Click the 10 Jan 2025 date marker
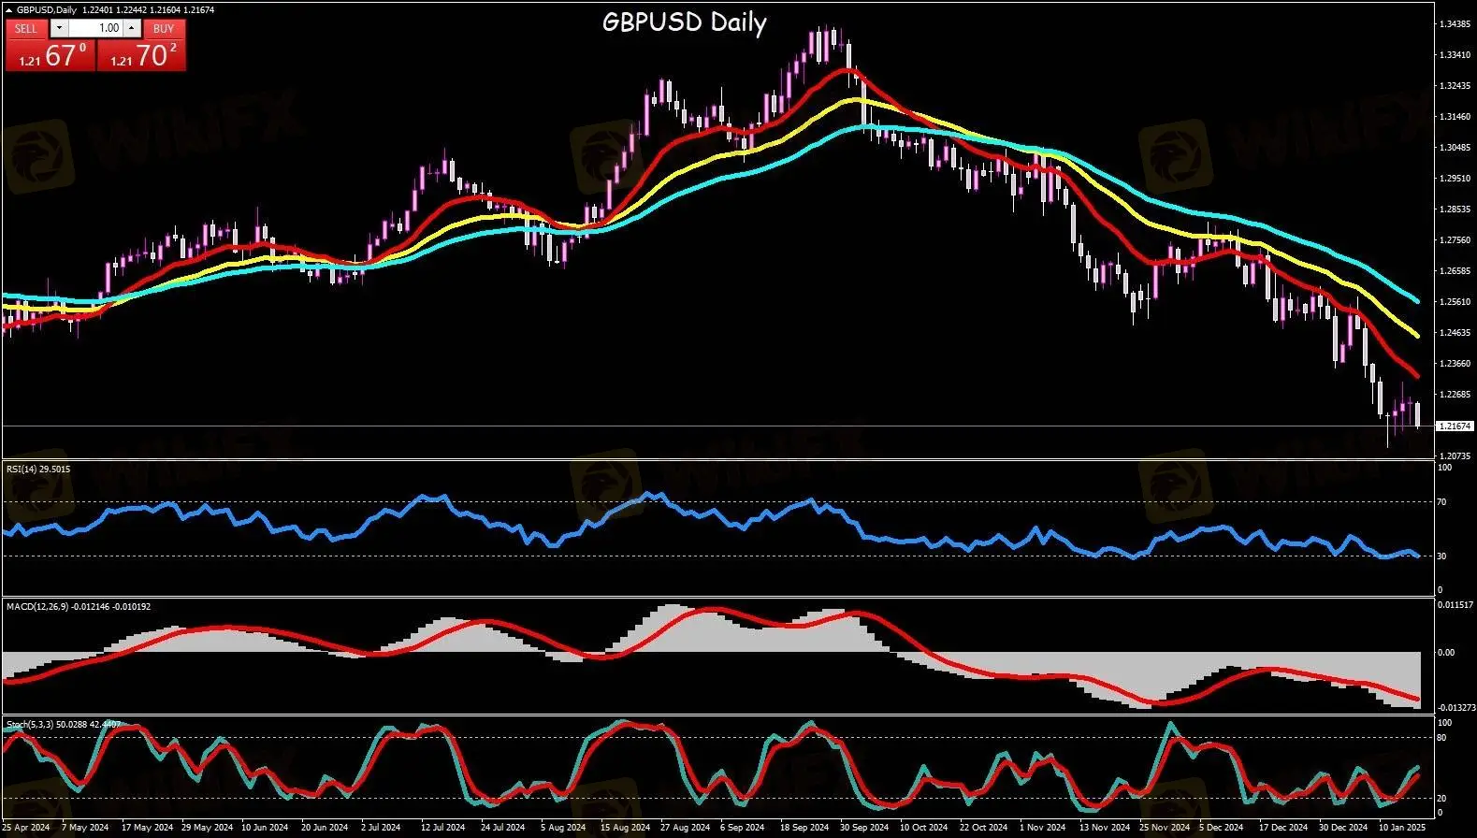The height and width of the screenshot is (838, 1477). pyautogui.click(x=1401, y=828)
